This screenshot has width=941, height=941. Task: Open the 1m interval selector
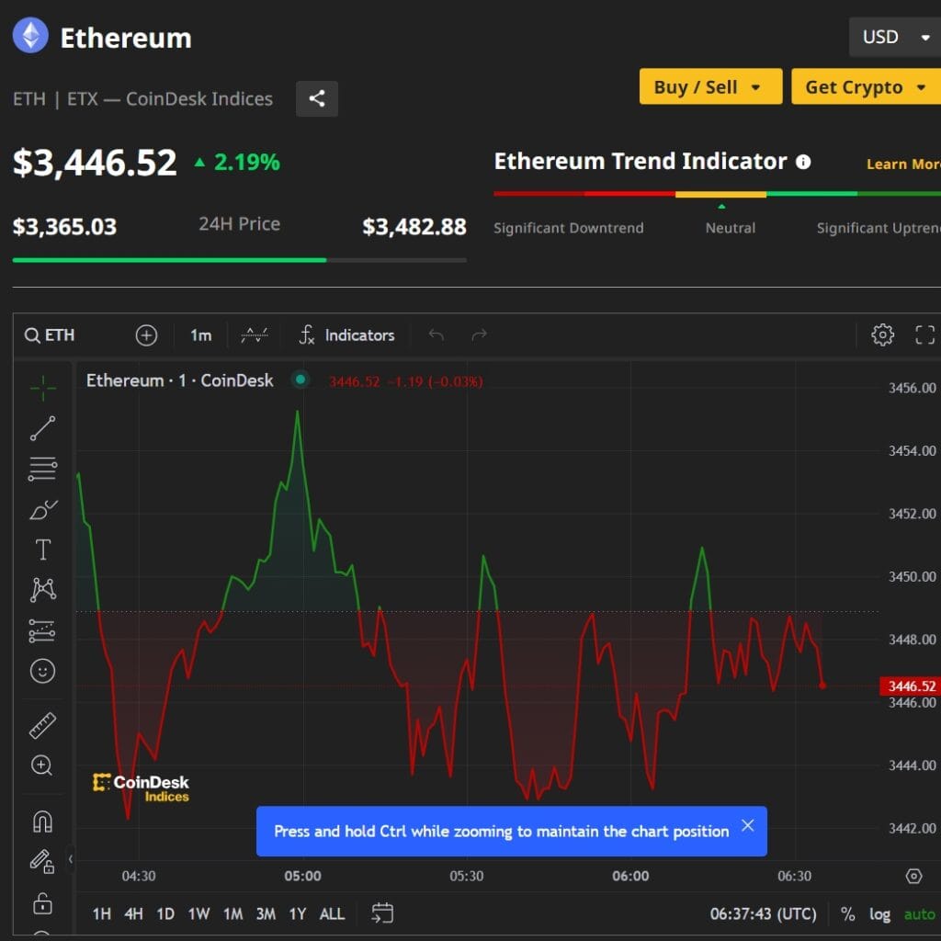tap(201, 334)
